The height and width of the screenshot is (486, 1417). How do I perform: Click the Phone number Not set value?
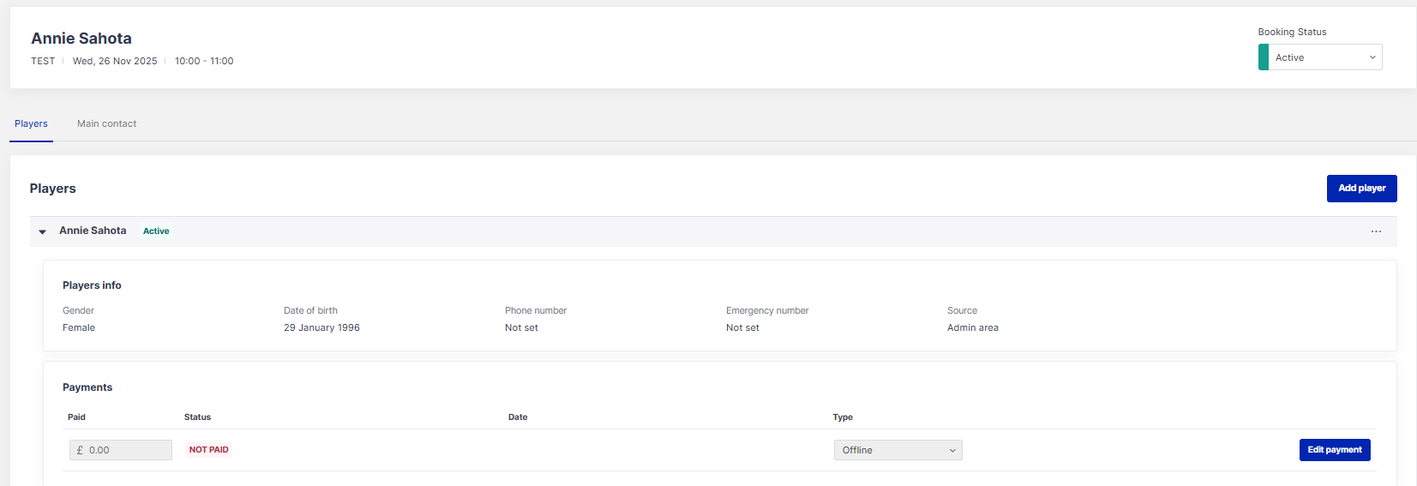[521, 327]
